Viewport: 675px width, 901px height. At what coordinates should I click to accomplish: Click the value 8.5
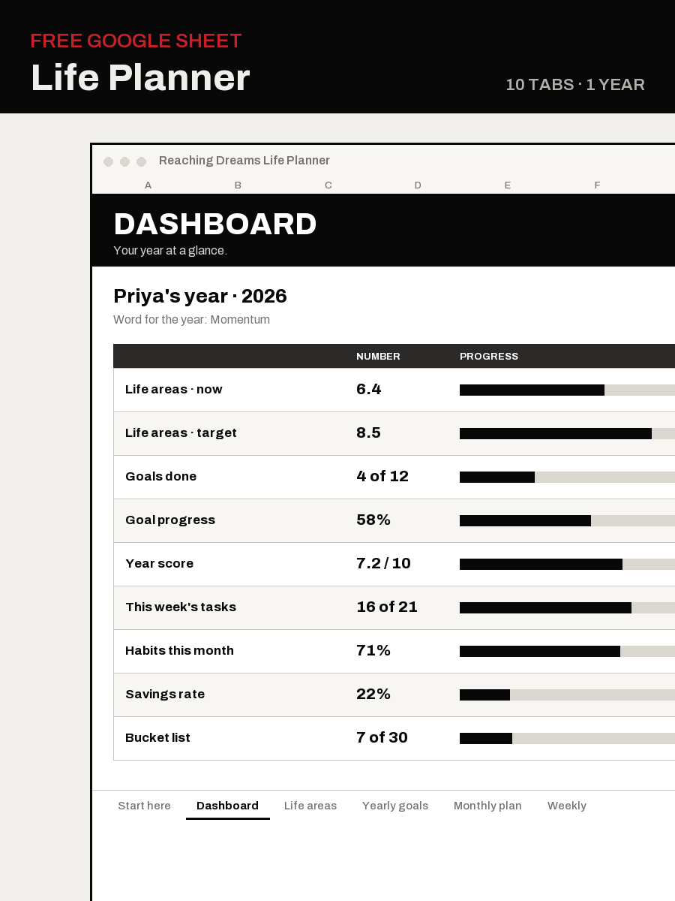tap(368, 433)
